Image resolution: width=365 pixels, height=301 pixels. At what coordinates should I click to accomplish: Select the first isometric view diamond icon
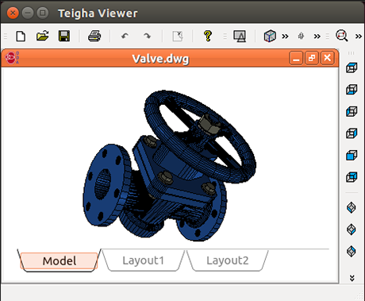[x=352, y=207]
